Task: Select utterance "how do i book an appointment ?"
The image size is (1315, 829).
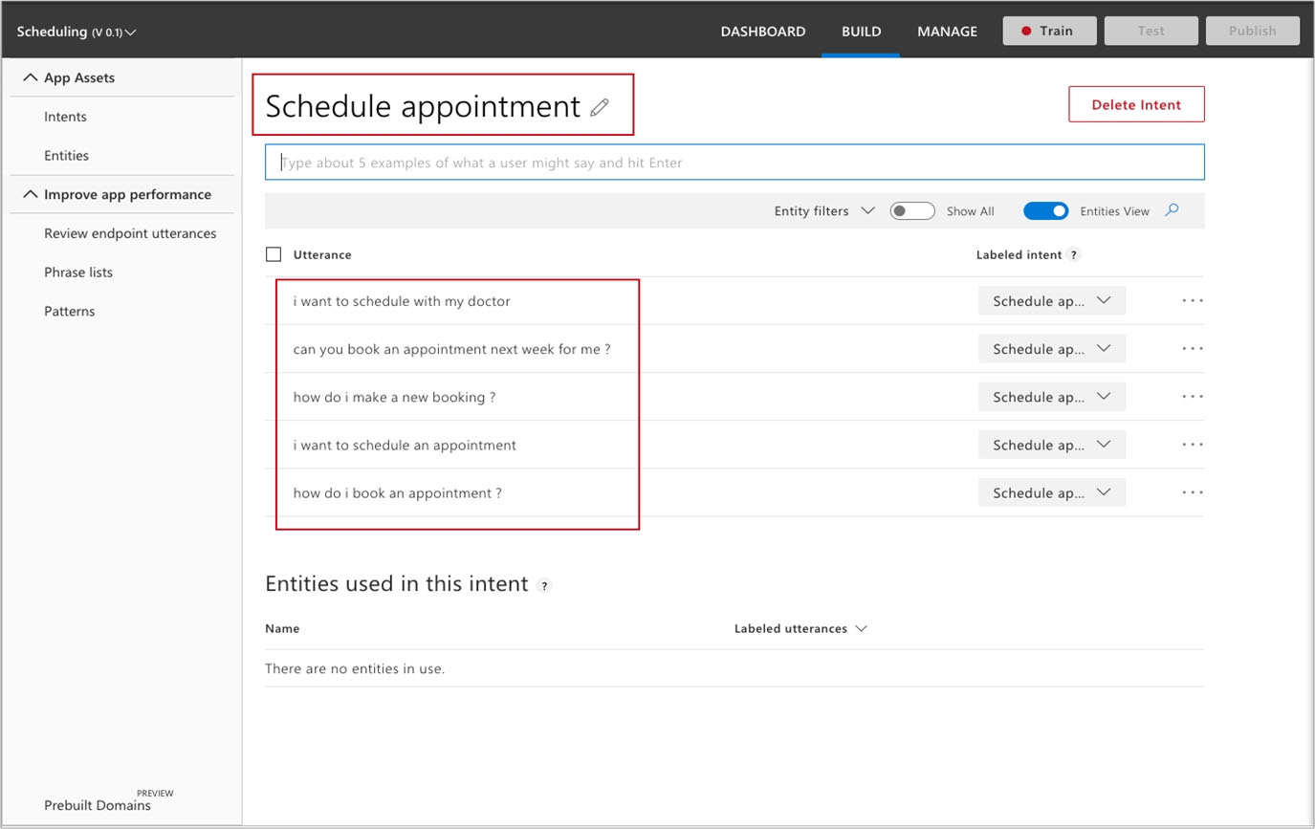Action: [397, 492]
